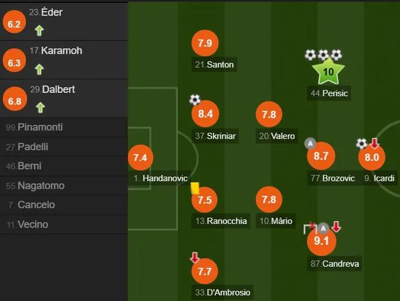Click Dalbert's 6.8 rating badge
The height and width of the screenshot is (301, 400).
[x=15, y=99]
